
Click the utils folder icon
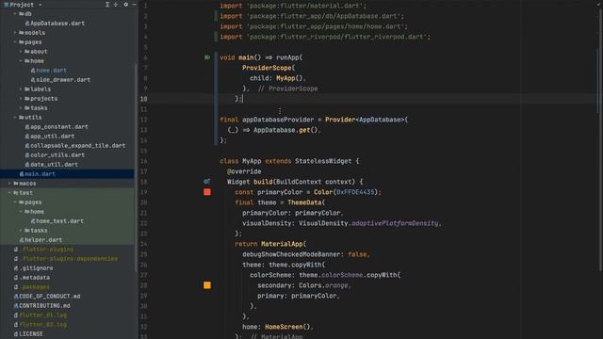(22, 117)
